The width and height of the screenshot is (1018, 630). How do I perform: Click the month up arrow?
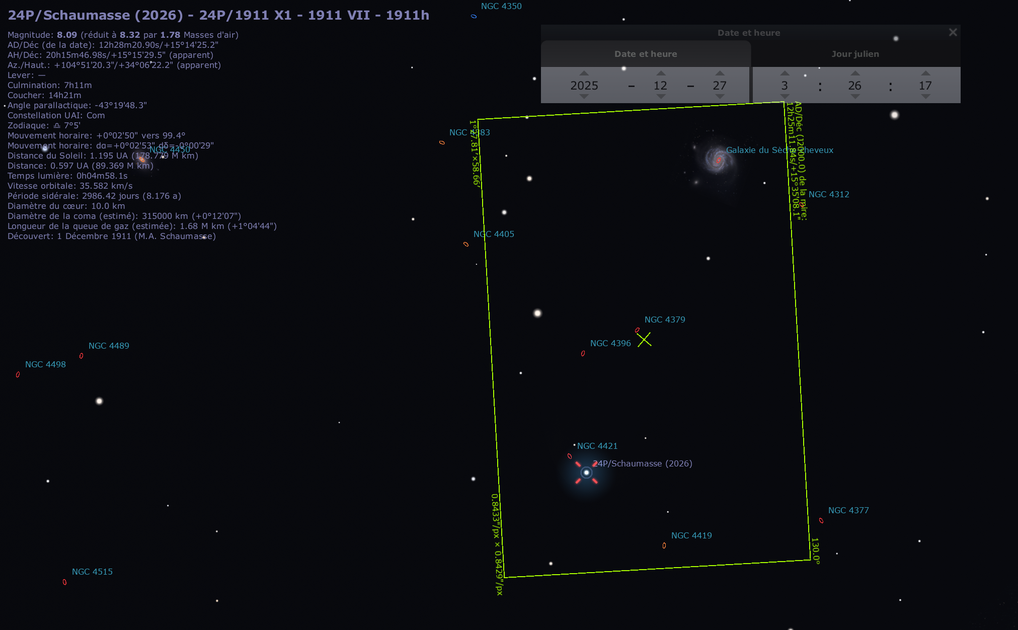(x=661, y=73)
